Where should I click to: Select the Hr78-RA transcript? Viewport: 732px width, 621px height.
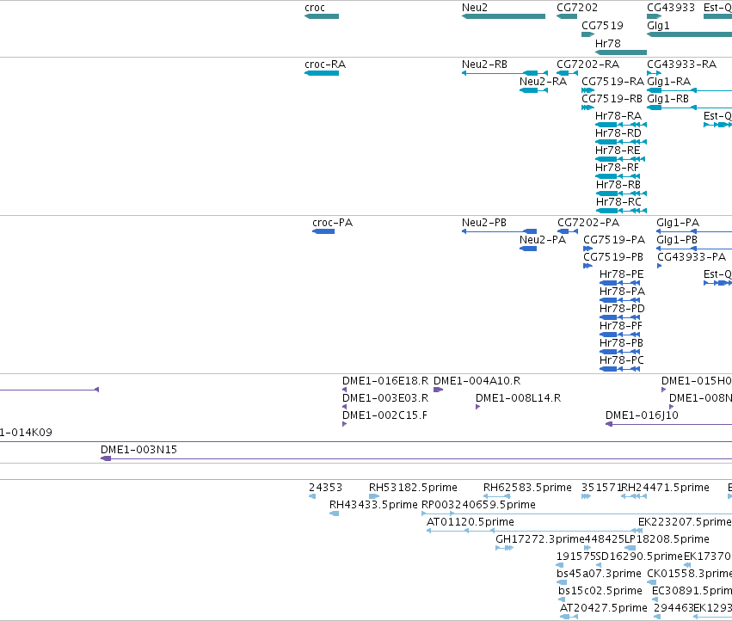[621, 125]
